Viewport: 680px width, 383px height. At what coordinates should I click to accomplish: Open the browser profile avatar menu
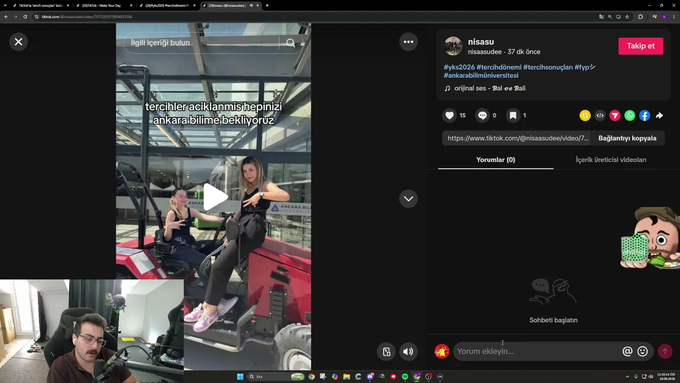tap(664, 16)
